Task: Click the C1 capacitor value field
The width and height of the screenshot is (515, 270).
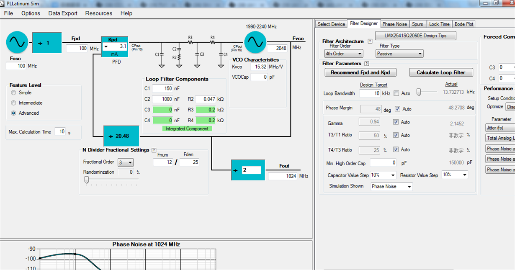Action: 163,89
